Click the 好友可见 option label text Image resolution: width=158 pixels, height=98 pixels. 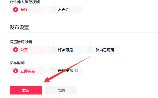[65, 50]
